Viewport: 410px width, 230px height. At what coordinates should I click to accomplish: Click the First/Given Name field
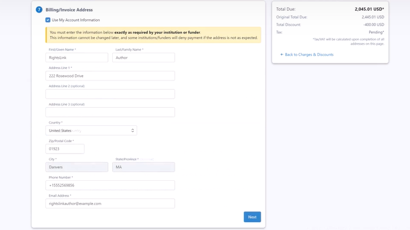tap(77, 57)
